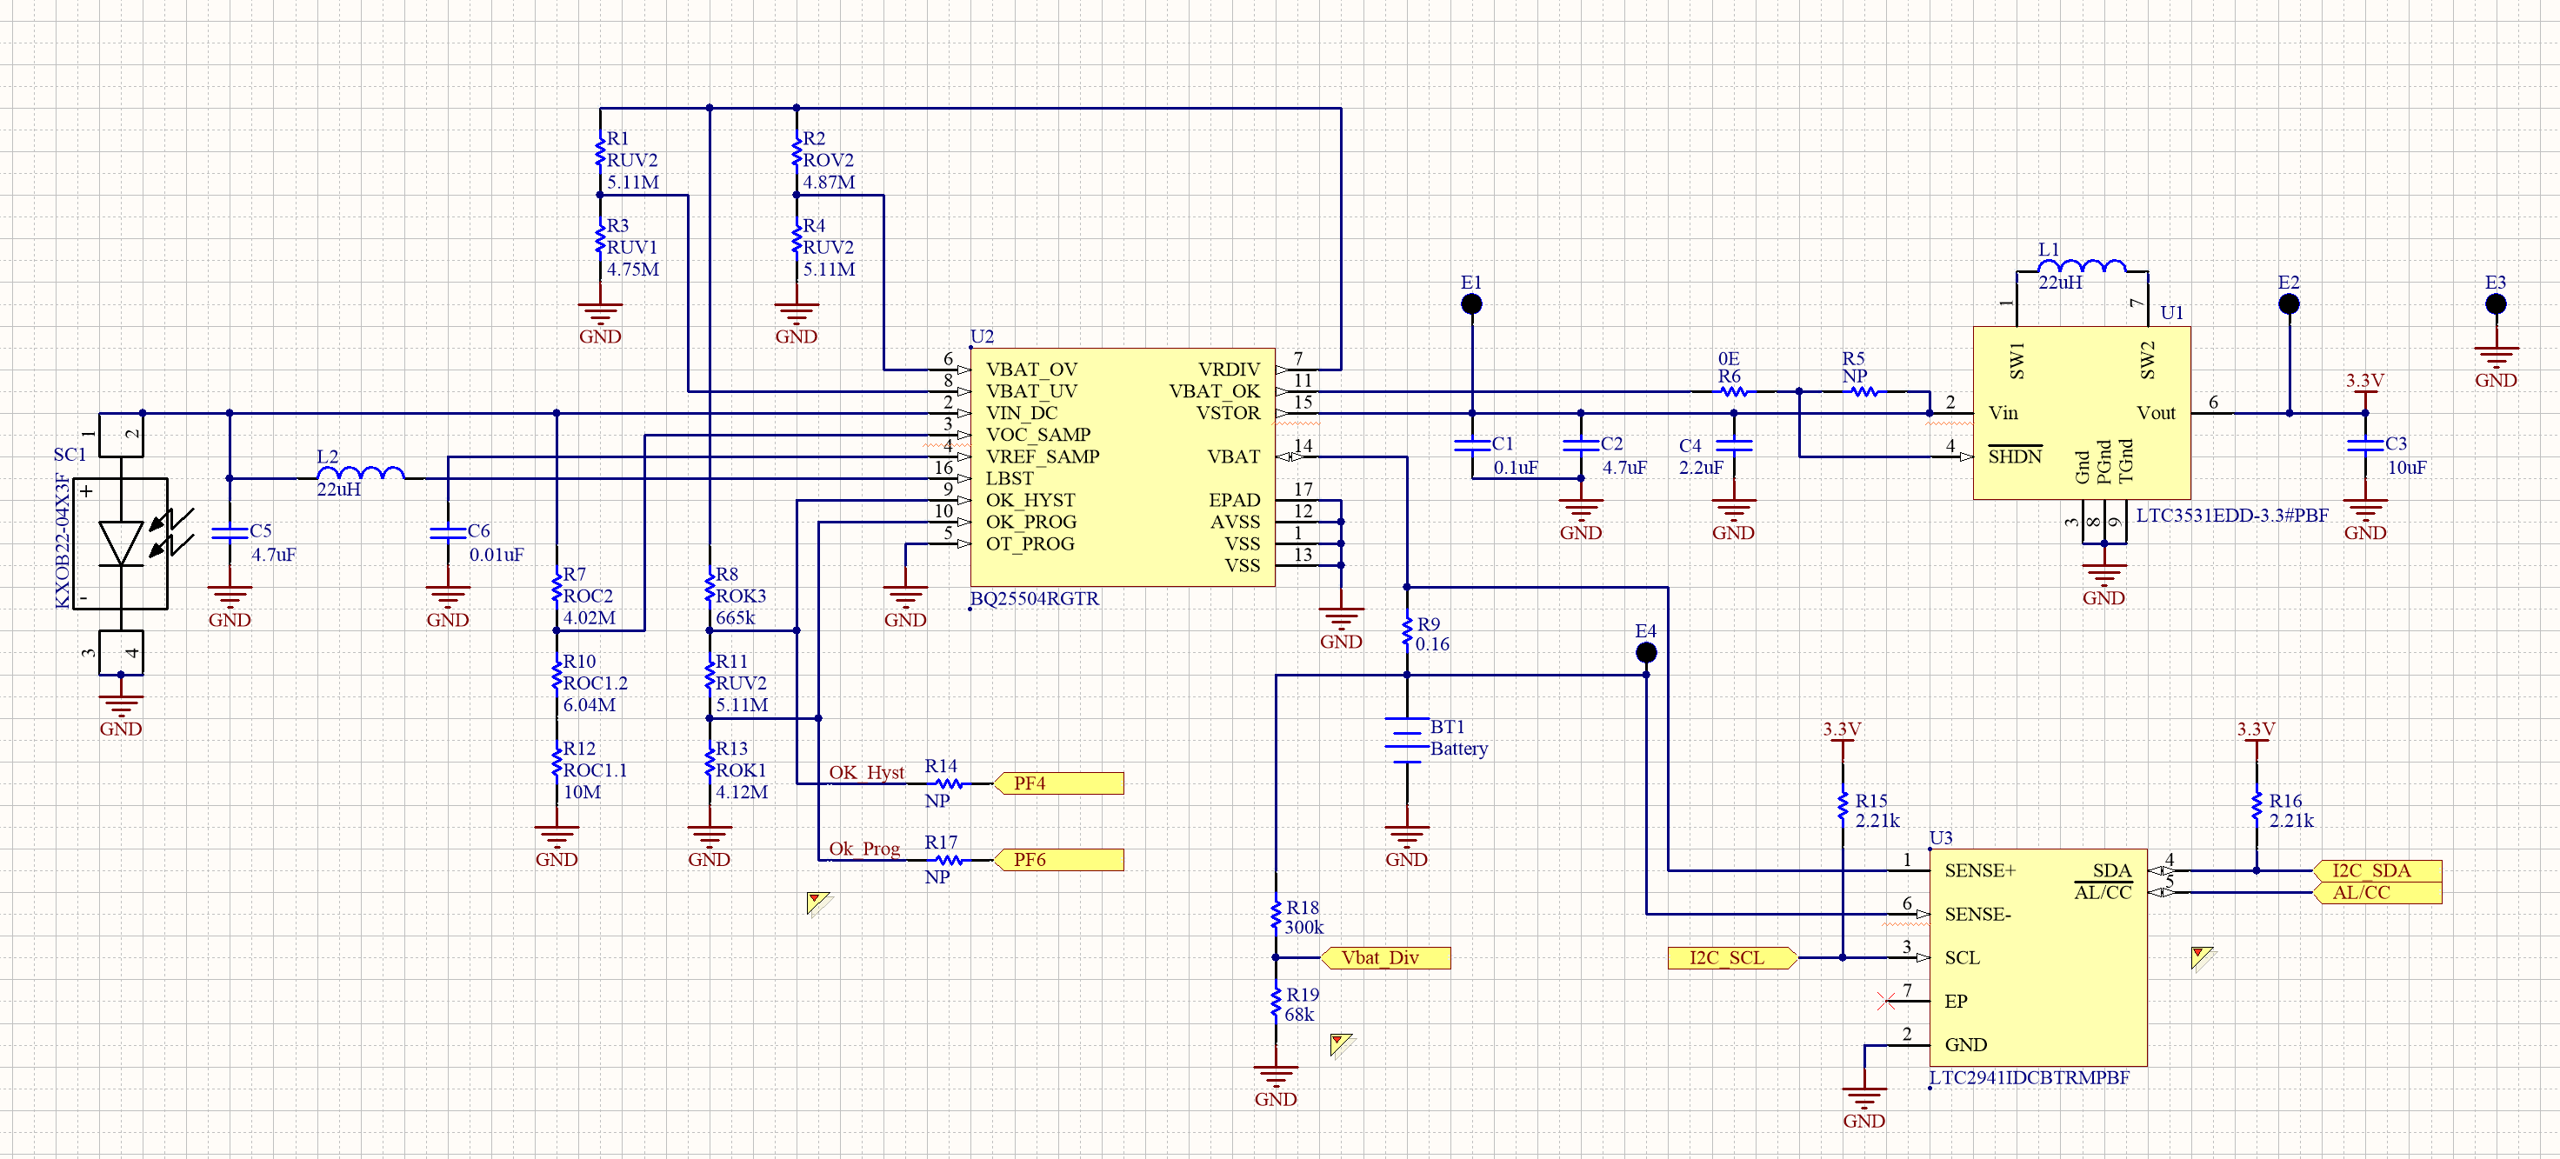Select resistor R9 0.16 symbol
The width and height of the screenshot is (2560, 1159).
1406,633
